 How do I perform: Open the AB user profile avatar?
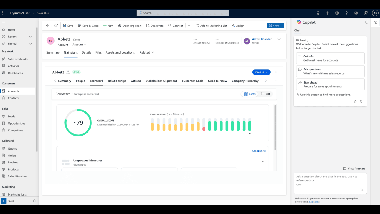click(375, 13)
